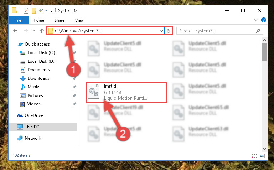274x170 pixels.
Task: Expand the ribbon with the chevron
Action: click(256, 20)
